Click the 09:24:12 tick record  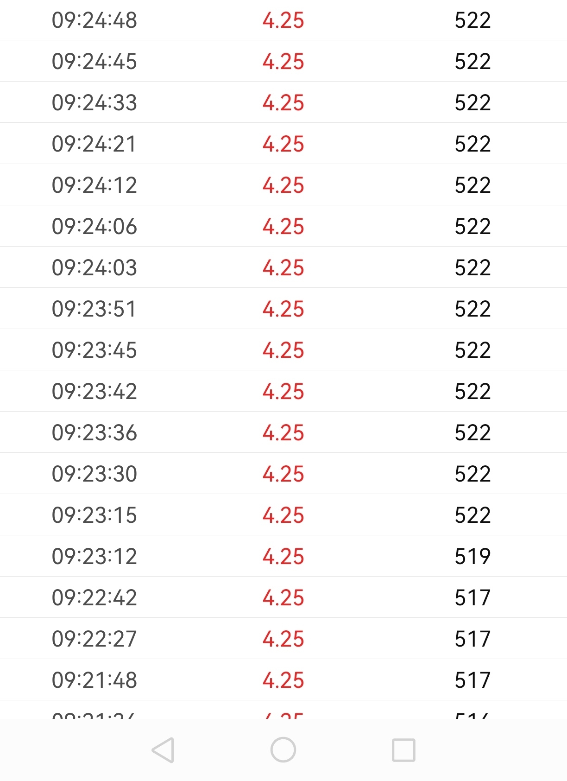pyautogui.click(x=283, y=185)
